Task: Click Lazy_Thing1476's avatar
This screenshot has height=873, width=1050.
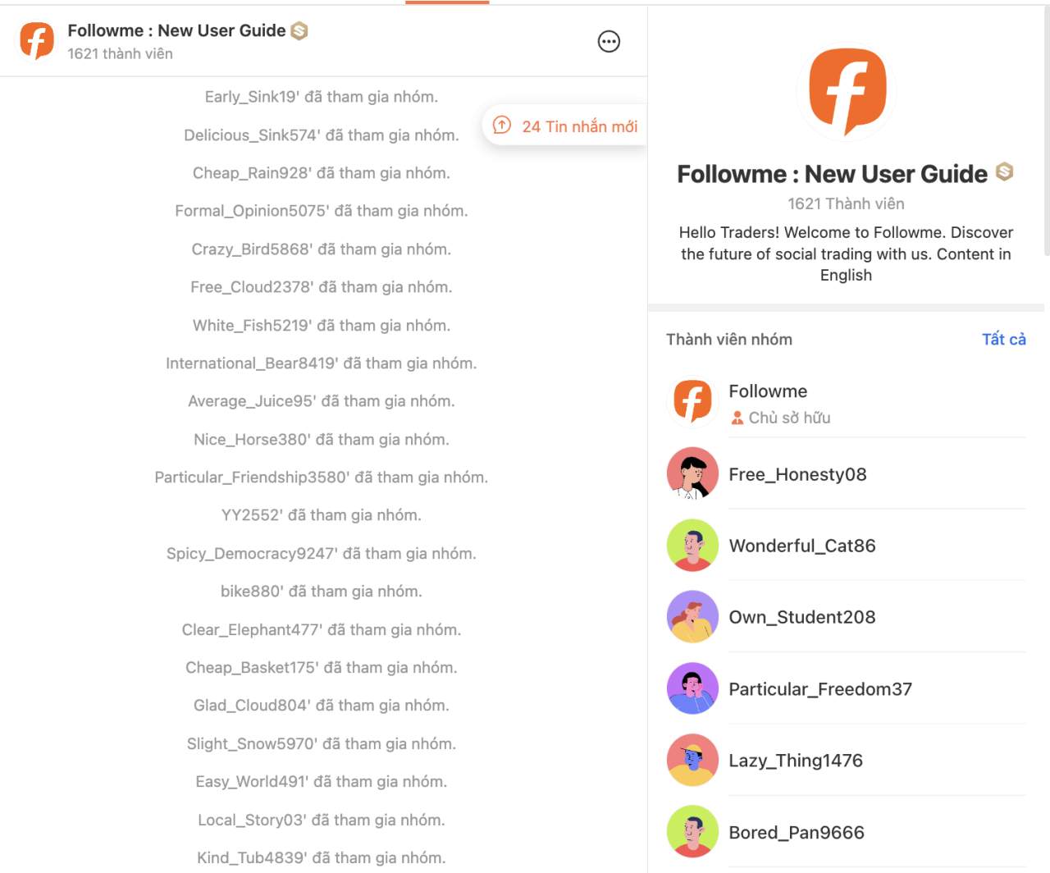Action: point(692,761)
